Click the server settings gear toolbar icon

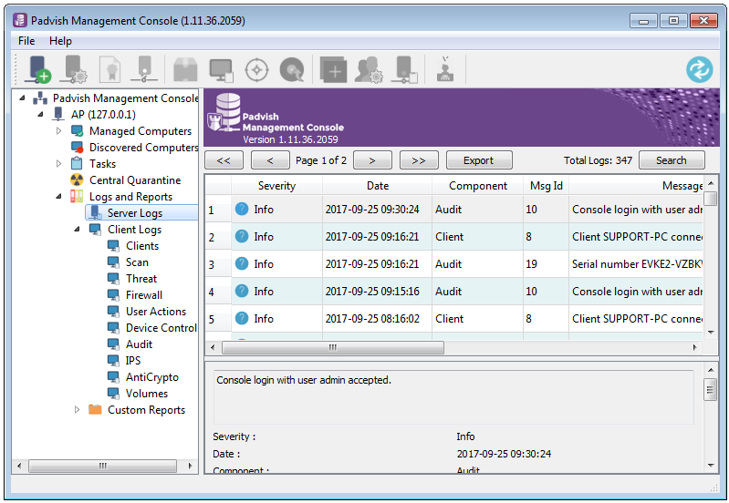point(76,69)
